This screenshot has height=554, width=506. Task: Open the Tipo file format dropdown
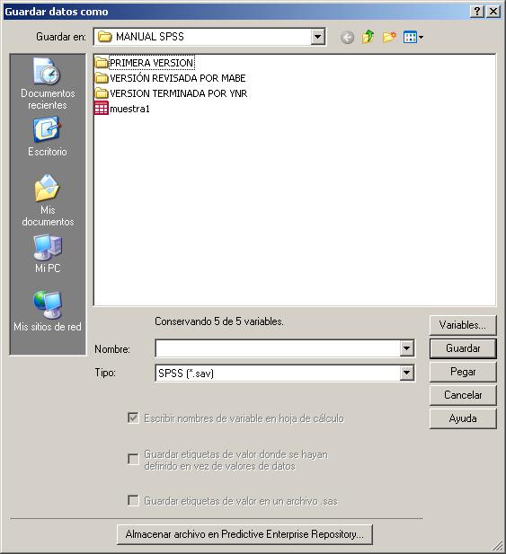406,373
